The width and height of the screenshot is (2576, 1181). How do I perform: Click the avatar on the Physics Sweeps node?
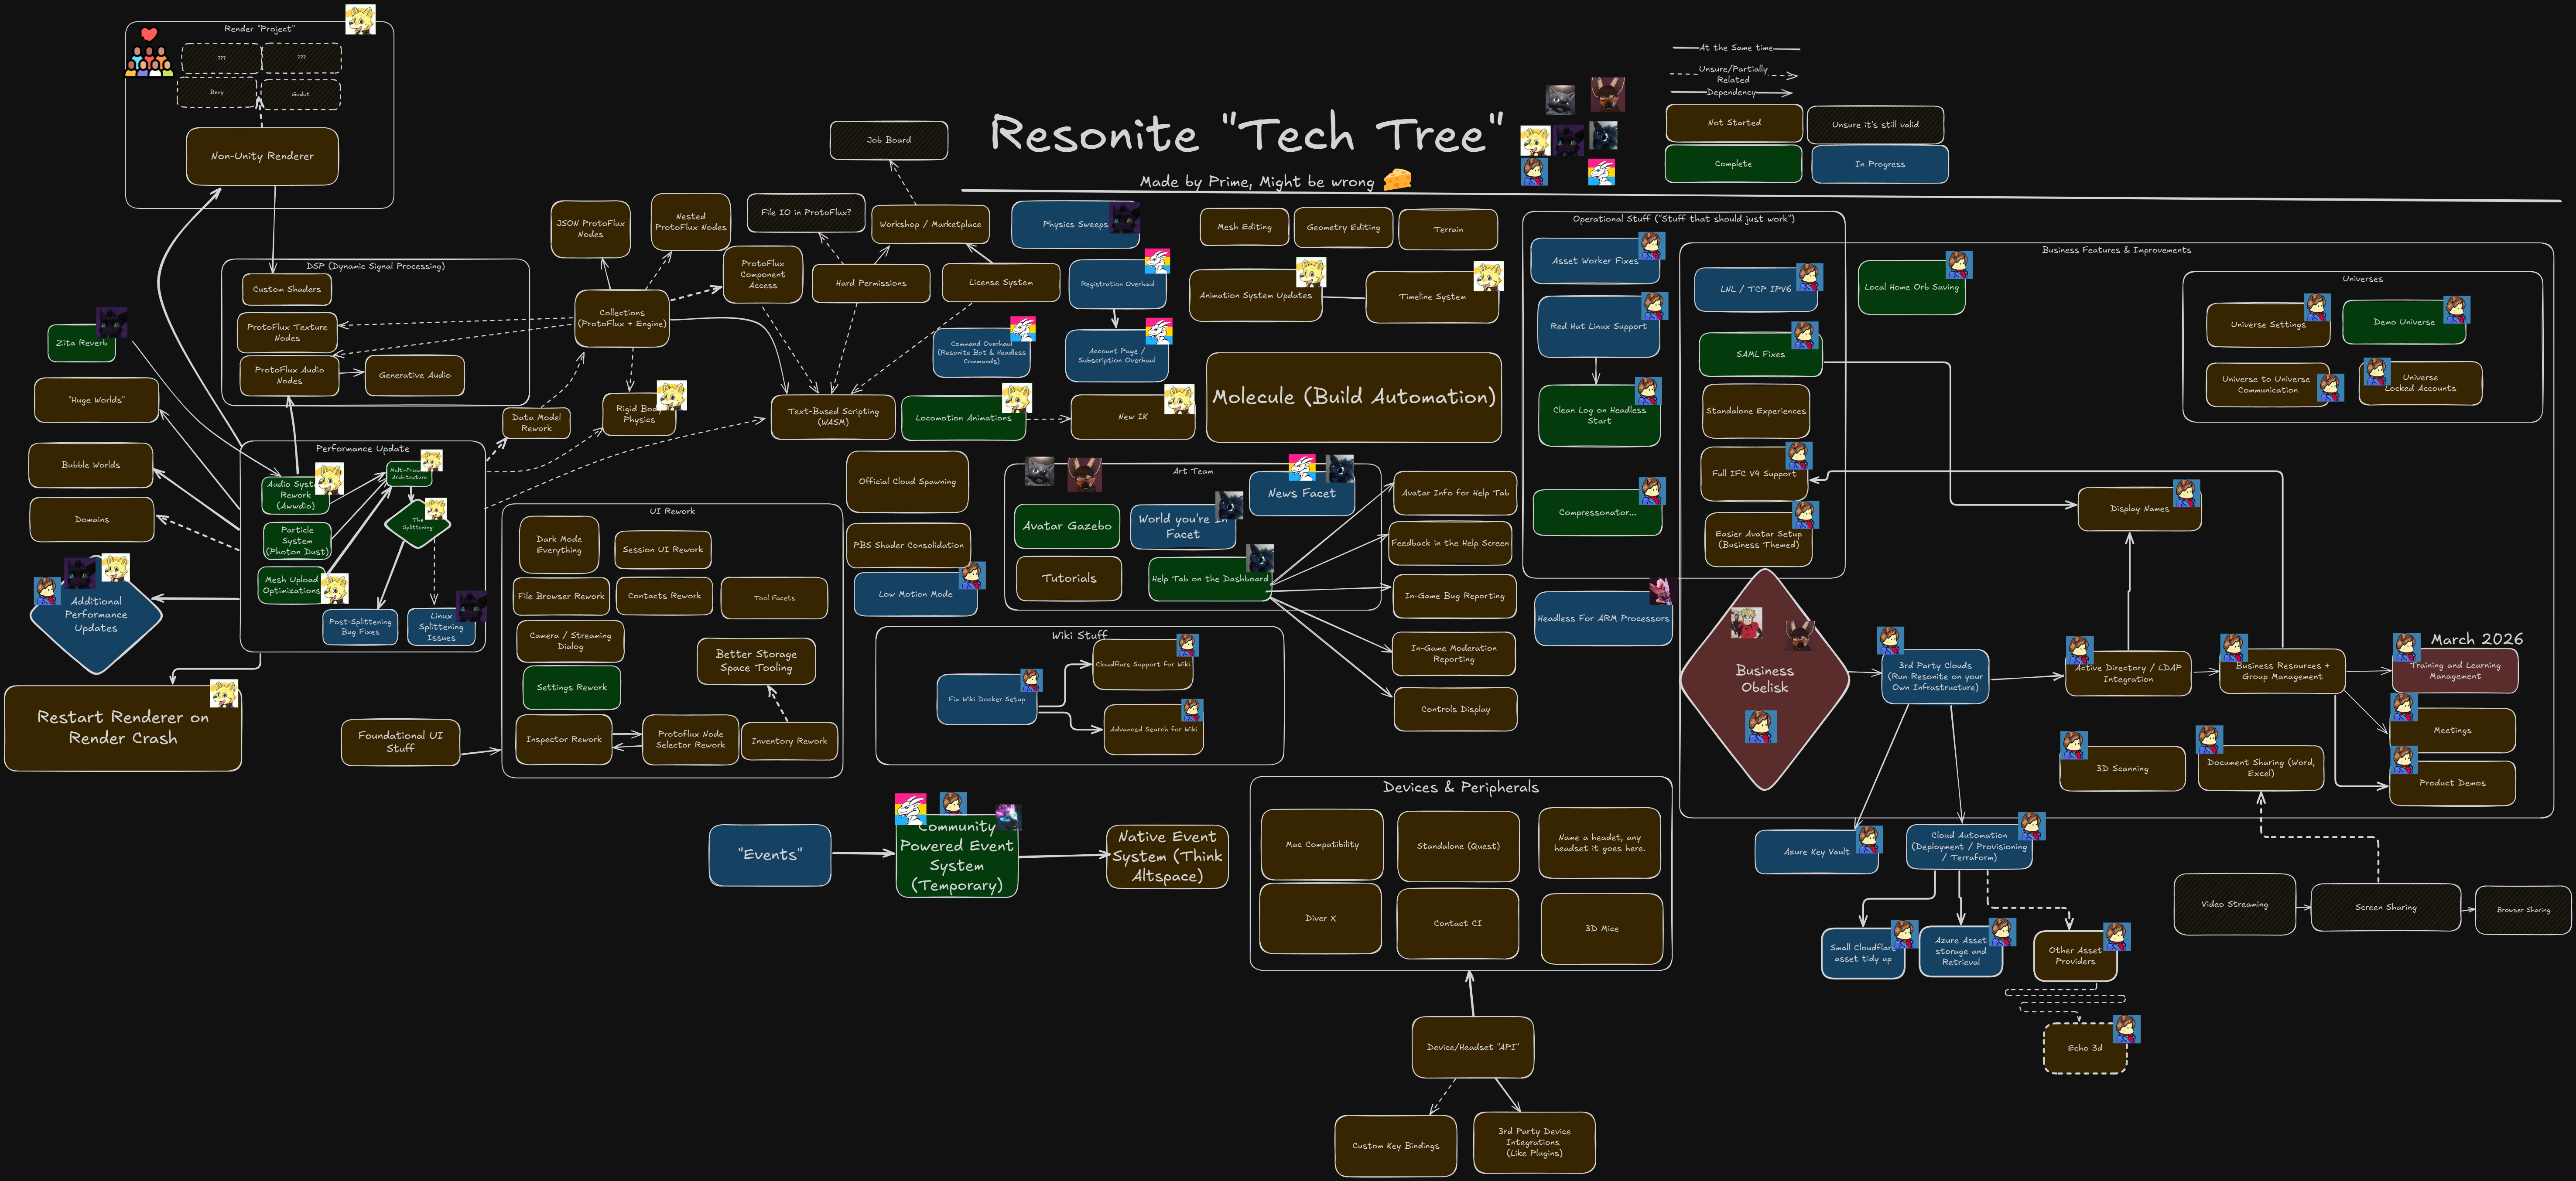click(1125, 217)
